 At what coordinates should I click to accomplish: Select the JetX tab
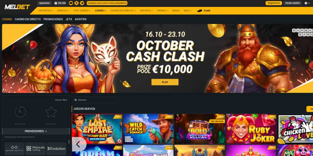(69, 19)
